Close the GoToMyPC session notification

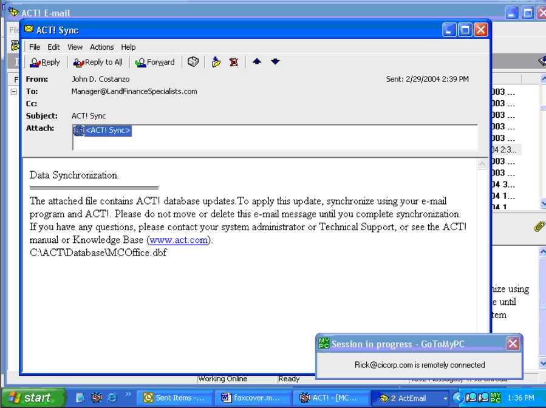click(513, 344)
